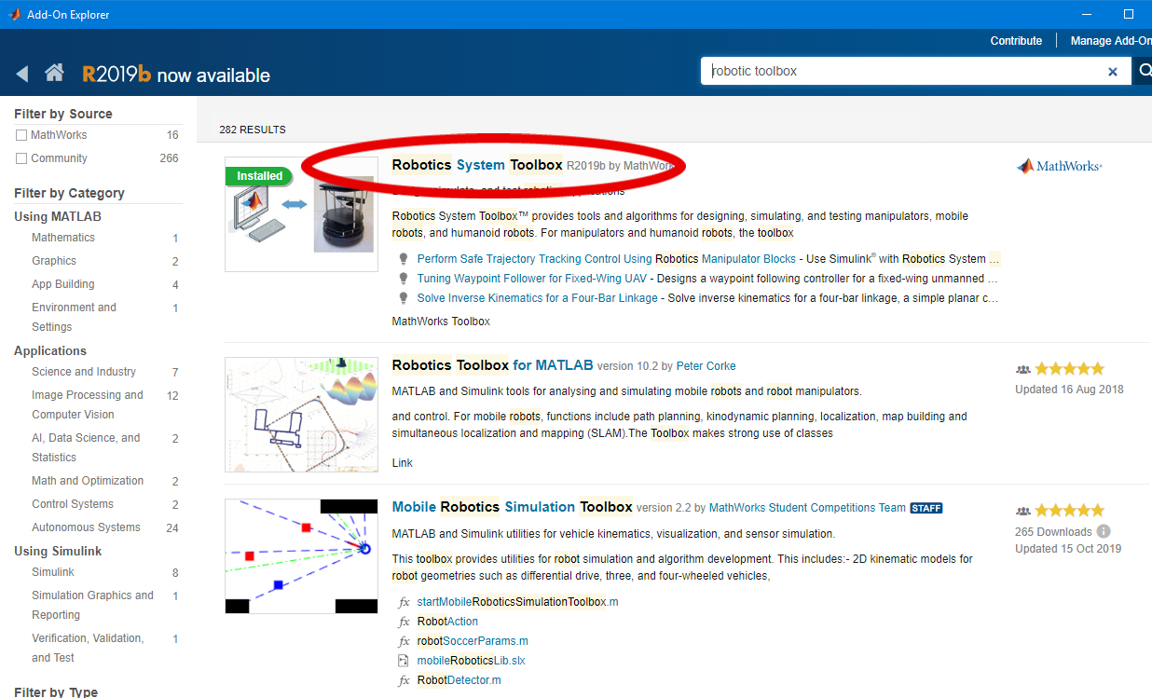Screen dimensions: 1152x698
Task: Open the startMobileRoboticsSimulationToolbox.m file link
Action: pos(517,602)
